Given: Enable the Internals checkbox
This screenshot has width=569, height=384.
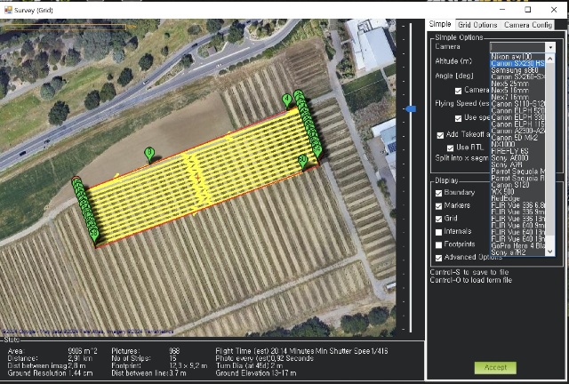Looking at the screenshot, I should pyautogui.click(x=439, y=231).
